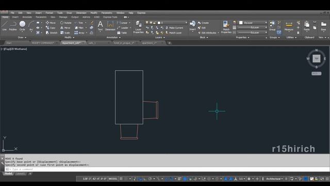Expand the Draw panel
Viewport: 330px width, 186px height.
22,38
